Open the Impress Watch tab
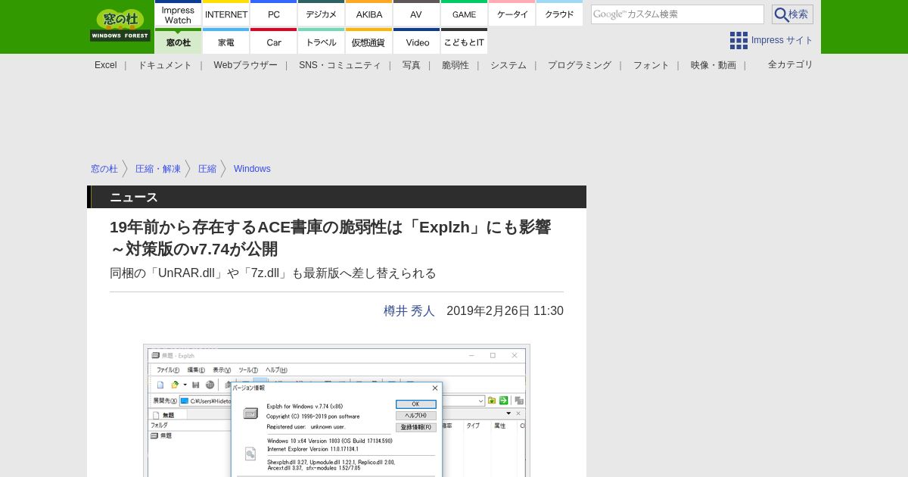 pos(178,14)
